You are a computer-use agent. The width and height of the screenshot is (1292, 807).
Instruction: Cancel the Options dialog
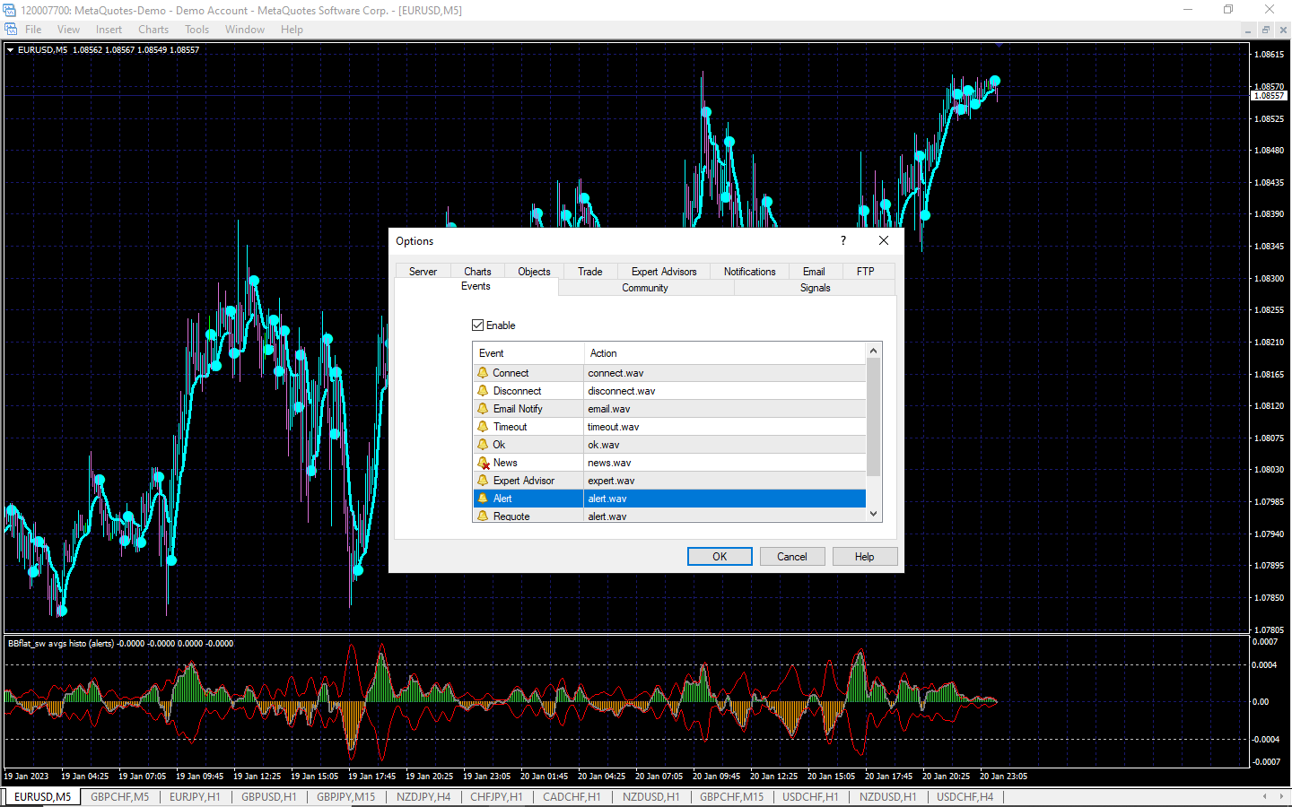(791, 557)
